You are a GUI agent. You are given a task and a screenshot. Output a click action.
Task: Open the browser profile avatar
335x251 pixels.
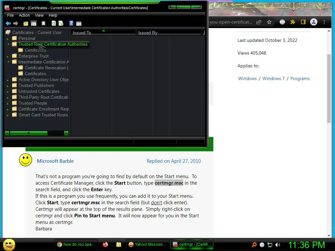click(x=314, y=22)
